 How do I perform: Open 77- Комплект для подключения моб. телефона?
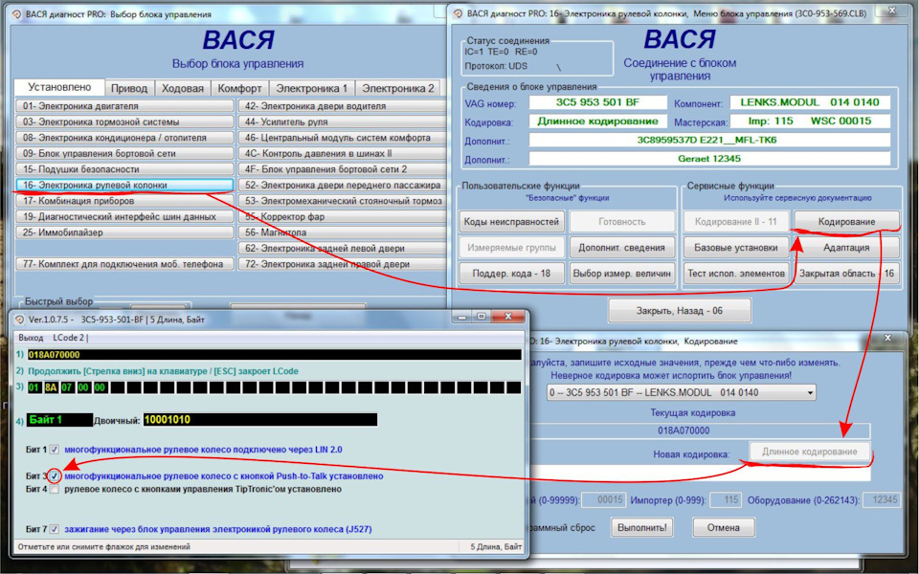124,264
